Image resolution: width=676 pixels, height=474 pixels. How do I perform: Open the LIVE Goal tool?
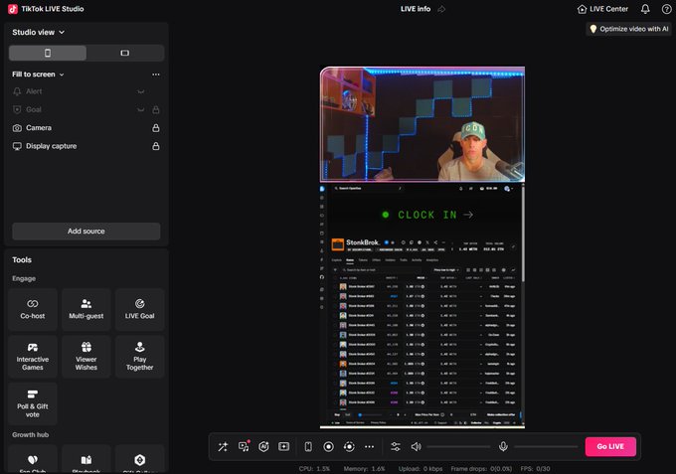coord(140,309)
